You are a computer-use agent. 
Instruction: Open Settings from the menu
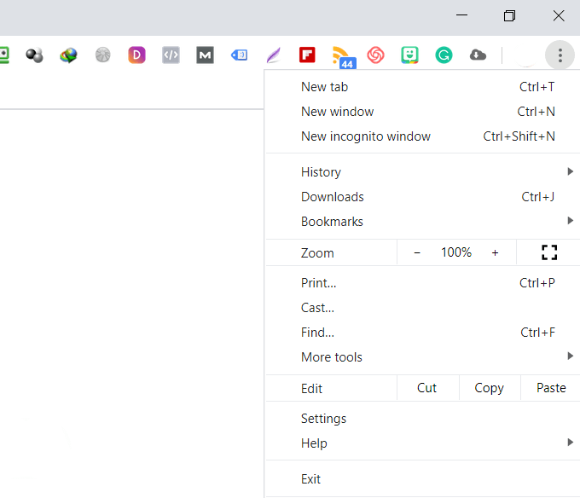[423, 419]
